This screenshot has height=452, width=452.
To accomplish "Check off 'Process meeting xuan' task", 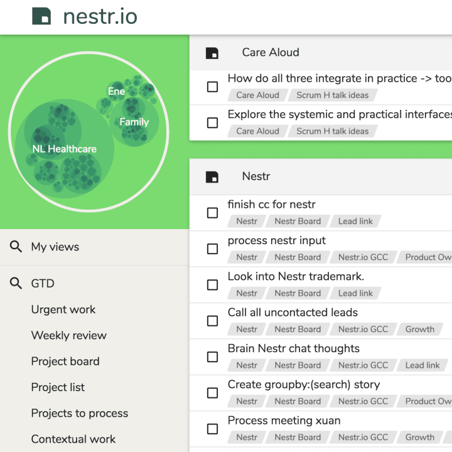I will [212, 429].
